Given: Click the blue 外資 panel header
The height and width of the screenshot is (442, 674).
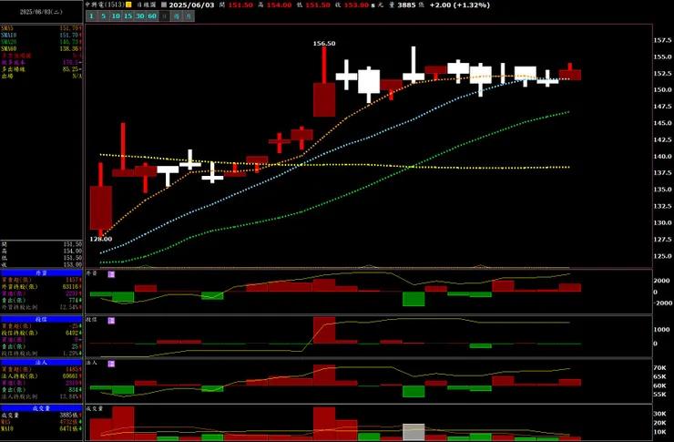Looking at the screenshot, I should coord(41,273).
